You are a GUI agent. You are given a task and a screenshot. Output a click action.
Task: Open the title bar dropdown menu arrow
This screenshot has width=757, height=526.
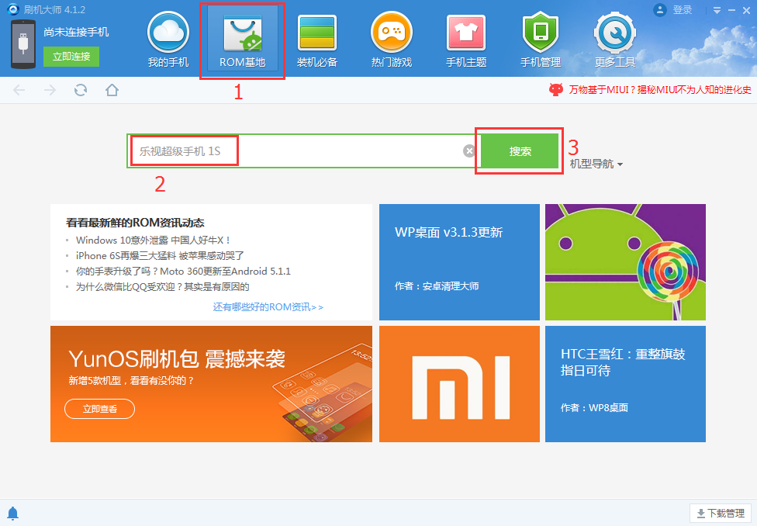717,10
